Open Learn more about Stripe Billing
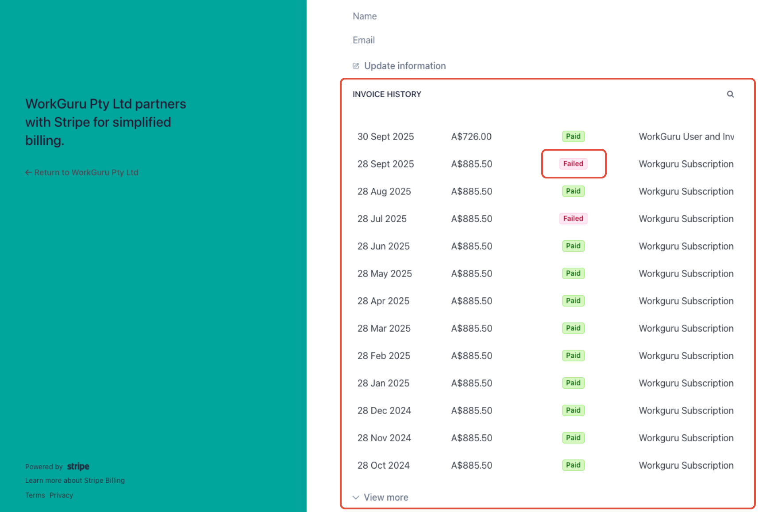Screen dimensions: 770x512 [x=75, y=481]
